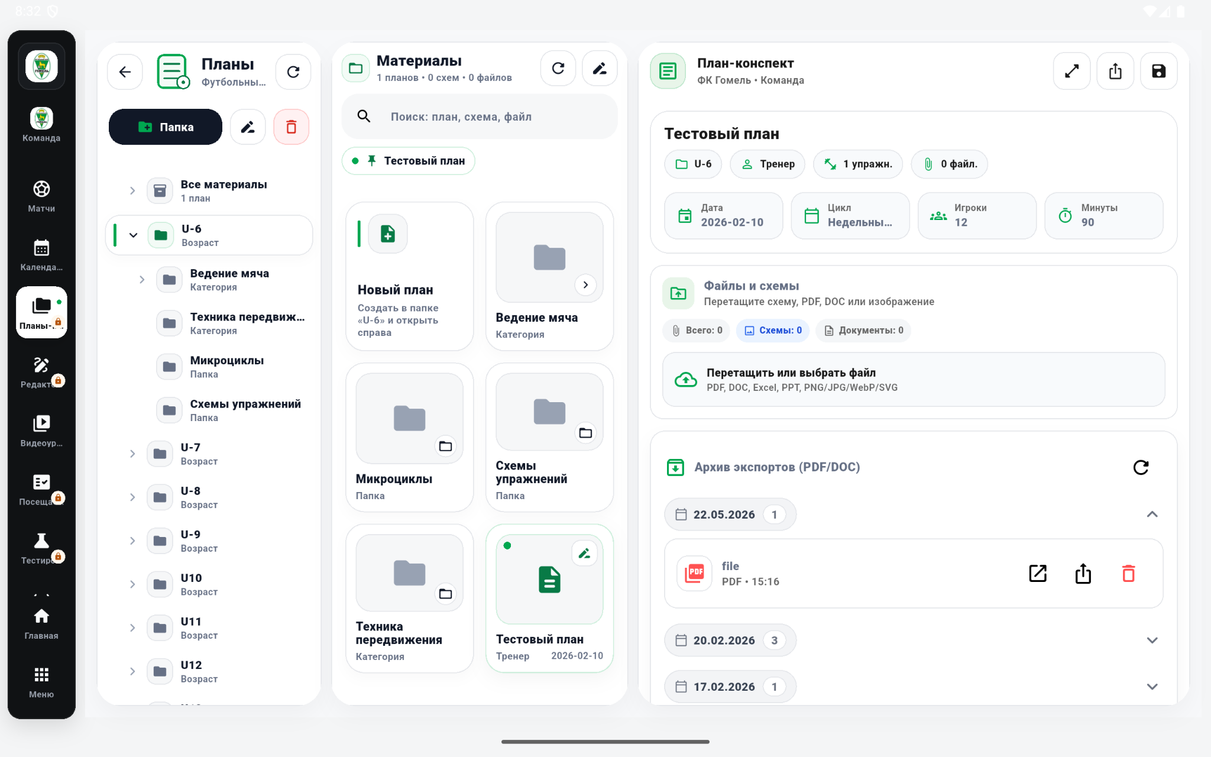
Task: Refresh the Материалы panel
Action: (558, 69)
